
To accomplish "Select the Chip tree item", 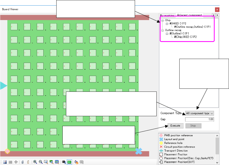I will (x=168, y=20).
